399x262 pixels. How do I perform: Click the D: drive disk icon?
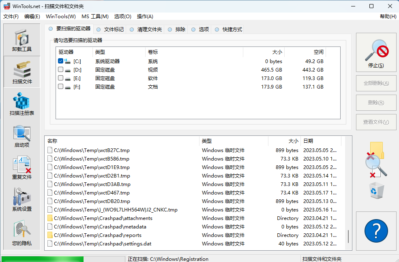tap(67, 70)
